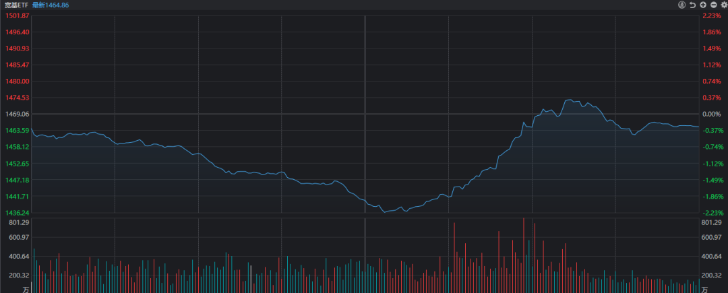Click the 1436.24 bottom price axis label

pyautogui.click(x=17, y=212)
